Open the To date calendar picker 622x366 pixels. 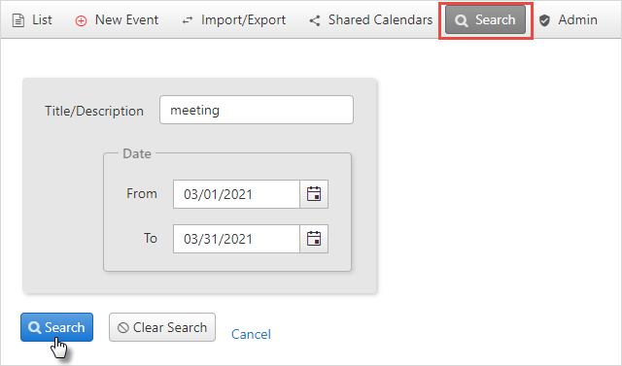[314, 239]
